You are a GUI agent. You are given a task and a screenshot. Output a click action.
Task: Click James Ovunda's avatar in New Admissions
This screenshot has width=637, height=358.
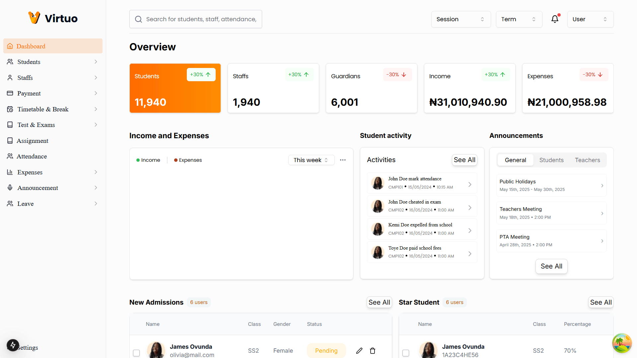click(x=156, y=350)
